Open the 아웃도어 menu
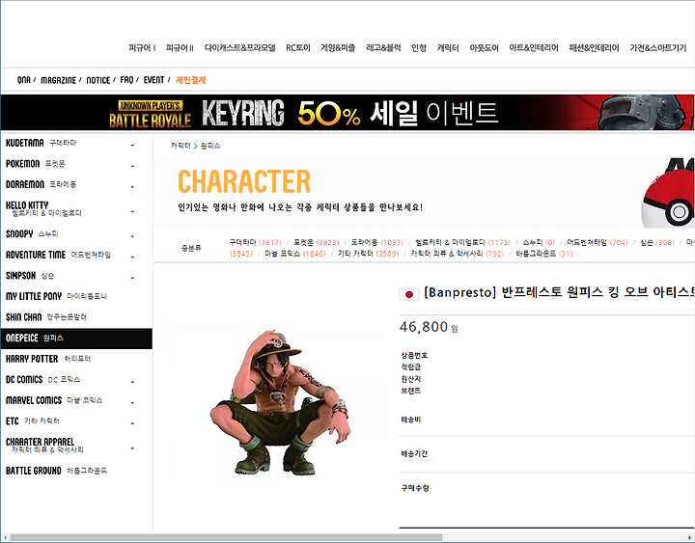Image resolution: width=695 pixels, height=543 pixels. pos(484,48)
